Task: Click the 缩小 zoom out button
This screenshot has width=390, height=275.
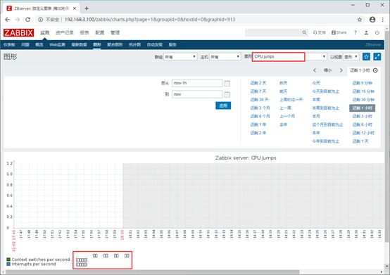Action: 328,70
